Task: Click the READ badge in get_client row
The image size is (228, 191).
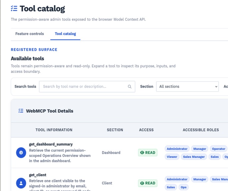Action: [x=148, y=183]
